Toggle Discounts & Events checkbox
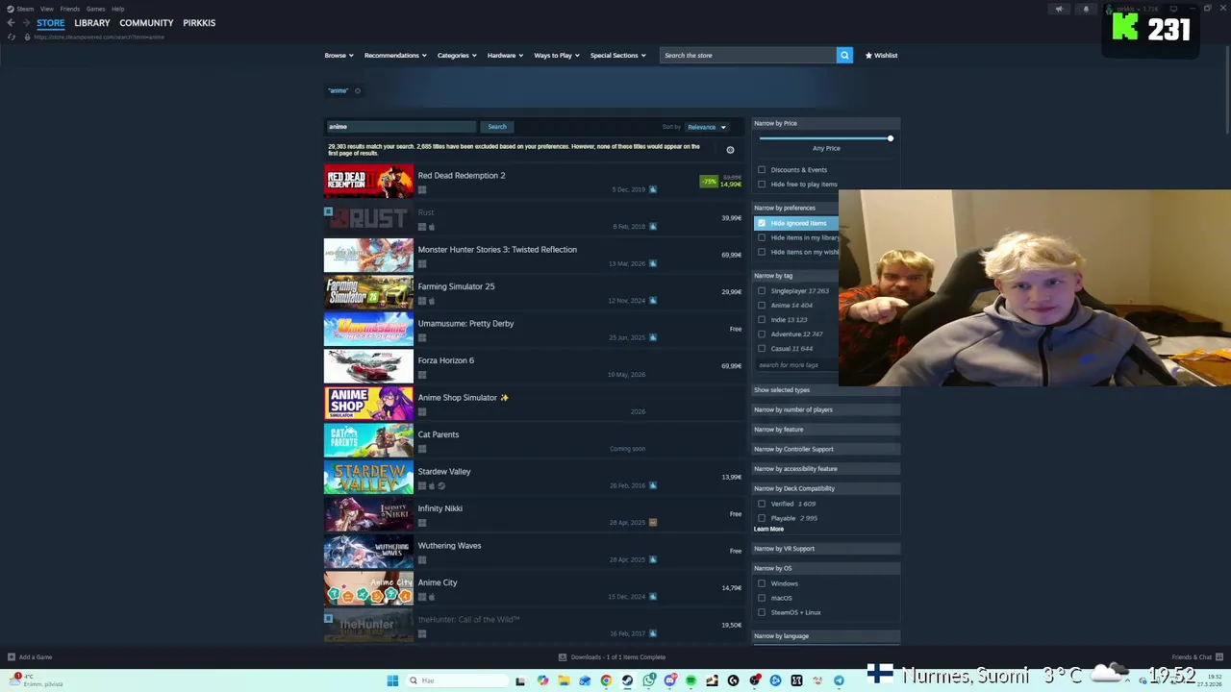The width and height of the screenshot is (1231, 692). coord(762,169)
